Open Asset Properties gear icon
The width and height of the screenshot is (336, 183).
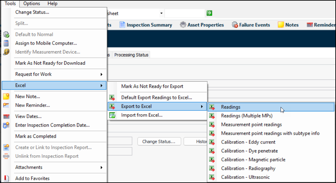(x=183, y=25)
